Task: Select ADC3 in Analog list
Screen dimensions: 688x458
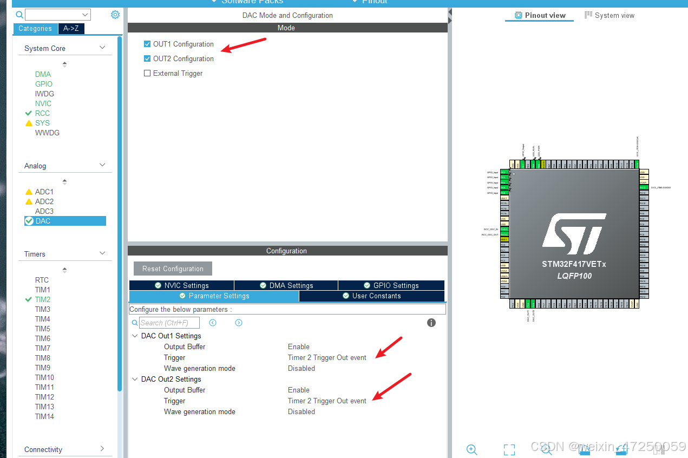Action: point(44,211)
